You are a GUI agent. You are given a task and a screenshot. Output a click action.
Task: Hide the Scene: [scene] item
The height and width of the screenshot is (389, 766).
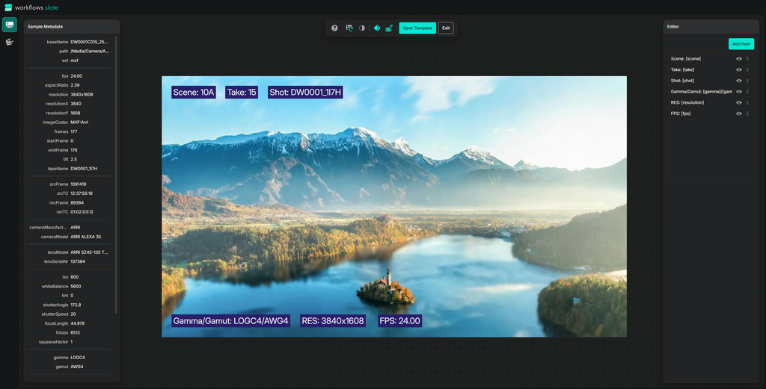pyautogui.click(x=739, y=58)
